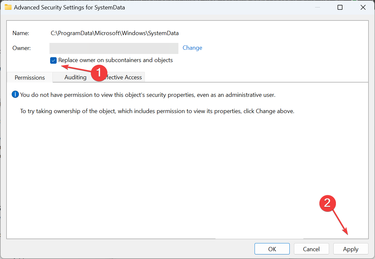Minimize the Advanced Security Settings window

click(x=317, y=7)
